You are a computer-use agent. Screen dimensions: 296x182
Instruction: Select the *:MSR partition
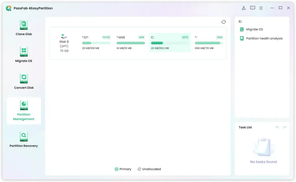[130, 43]
